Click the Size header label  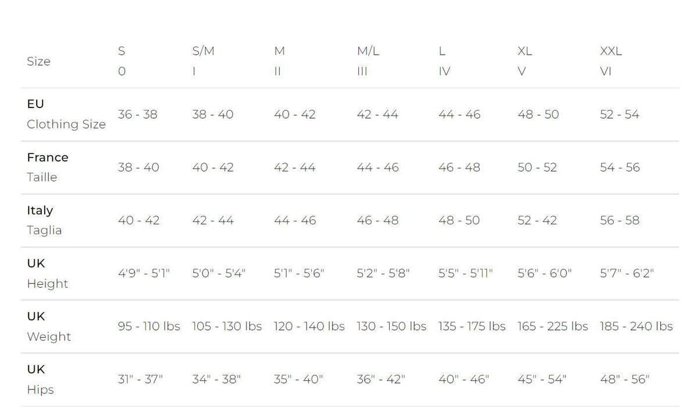38,61
